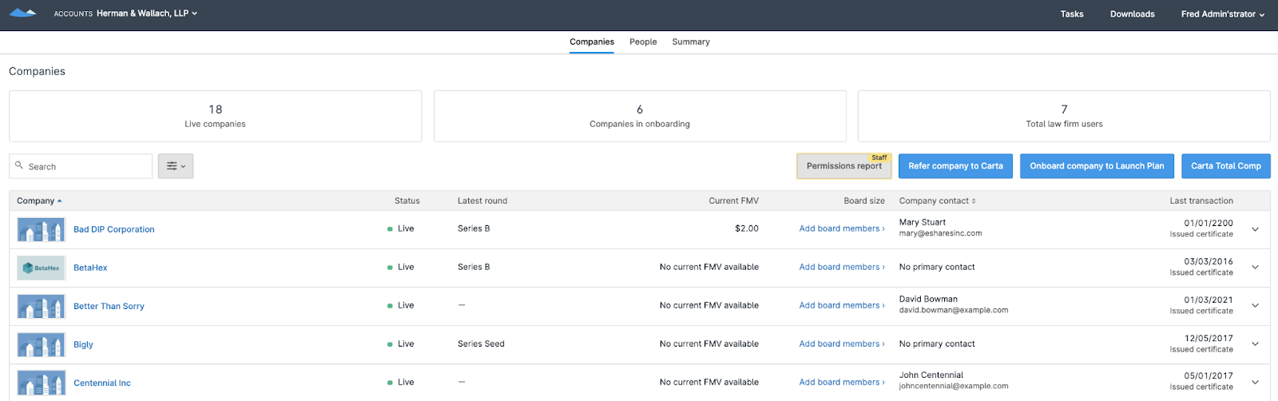Viewport: 1278px width, 401px height.
Task: Open the Bad DIP Corporation company link
Action: (x=114, y=229)
